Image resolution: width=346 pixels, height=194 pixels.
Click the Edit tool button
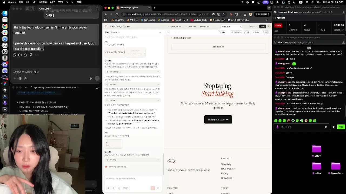247,32
